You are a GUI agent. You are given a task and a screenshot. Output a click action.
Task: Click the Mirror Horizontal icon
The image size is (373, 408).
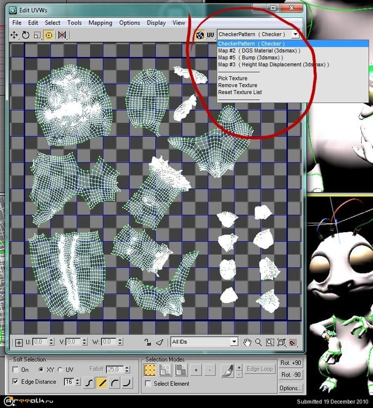click(x=62, y=35)
